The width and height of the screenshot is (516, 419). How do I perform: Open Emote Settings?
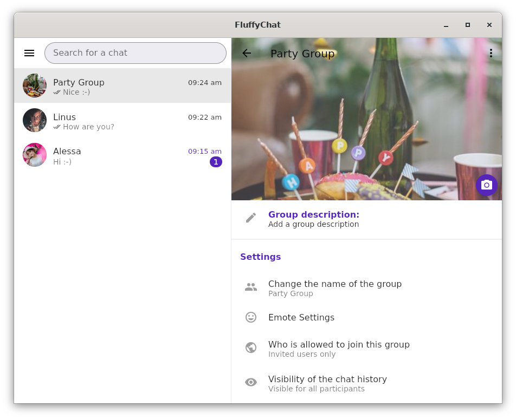tap(301, 317)
